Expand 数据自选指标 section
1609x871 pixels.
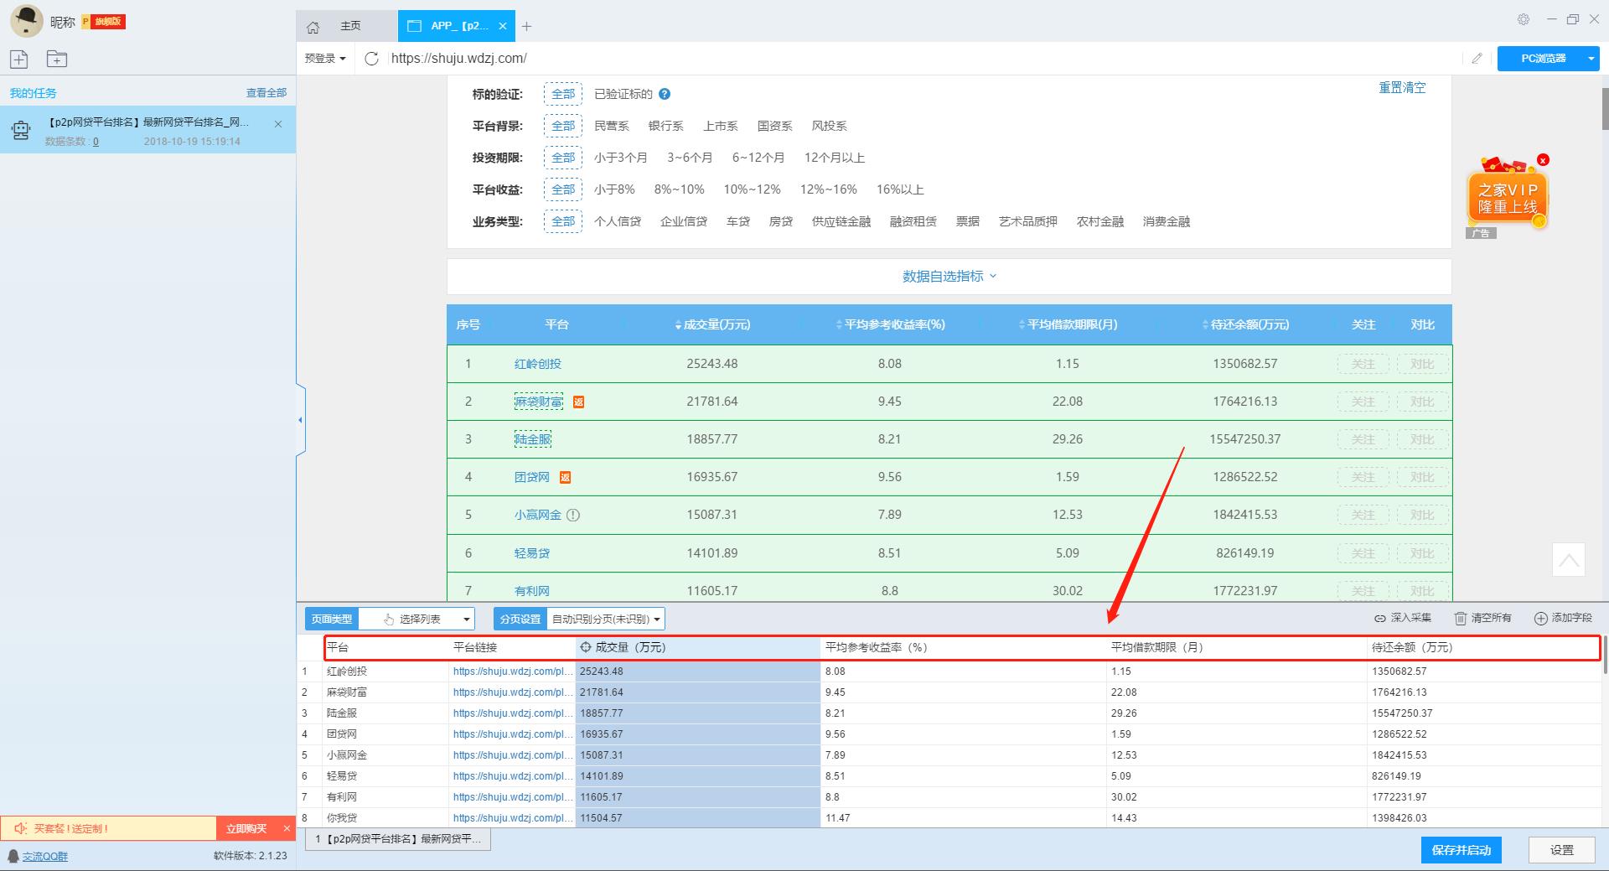tap(949, 277)
